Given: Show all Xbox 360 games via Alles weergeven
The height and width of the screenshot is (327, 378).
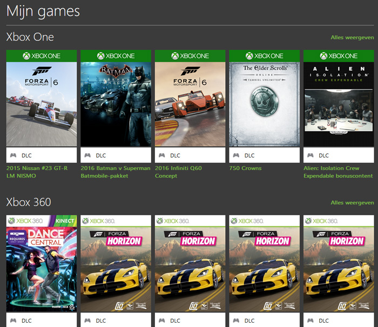Looking at the screenshot, I should tap(352, 202).
